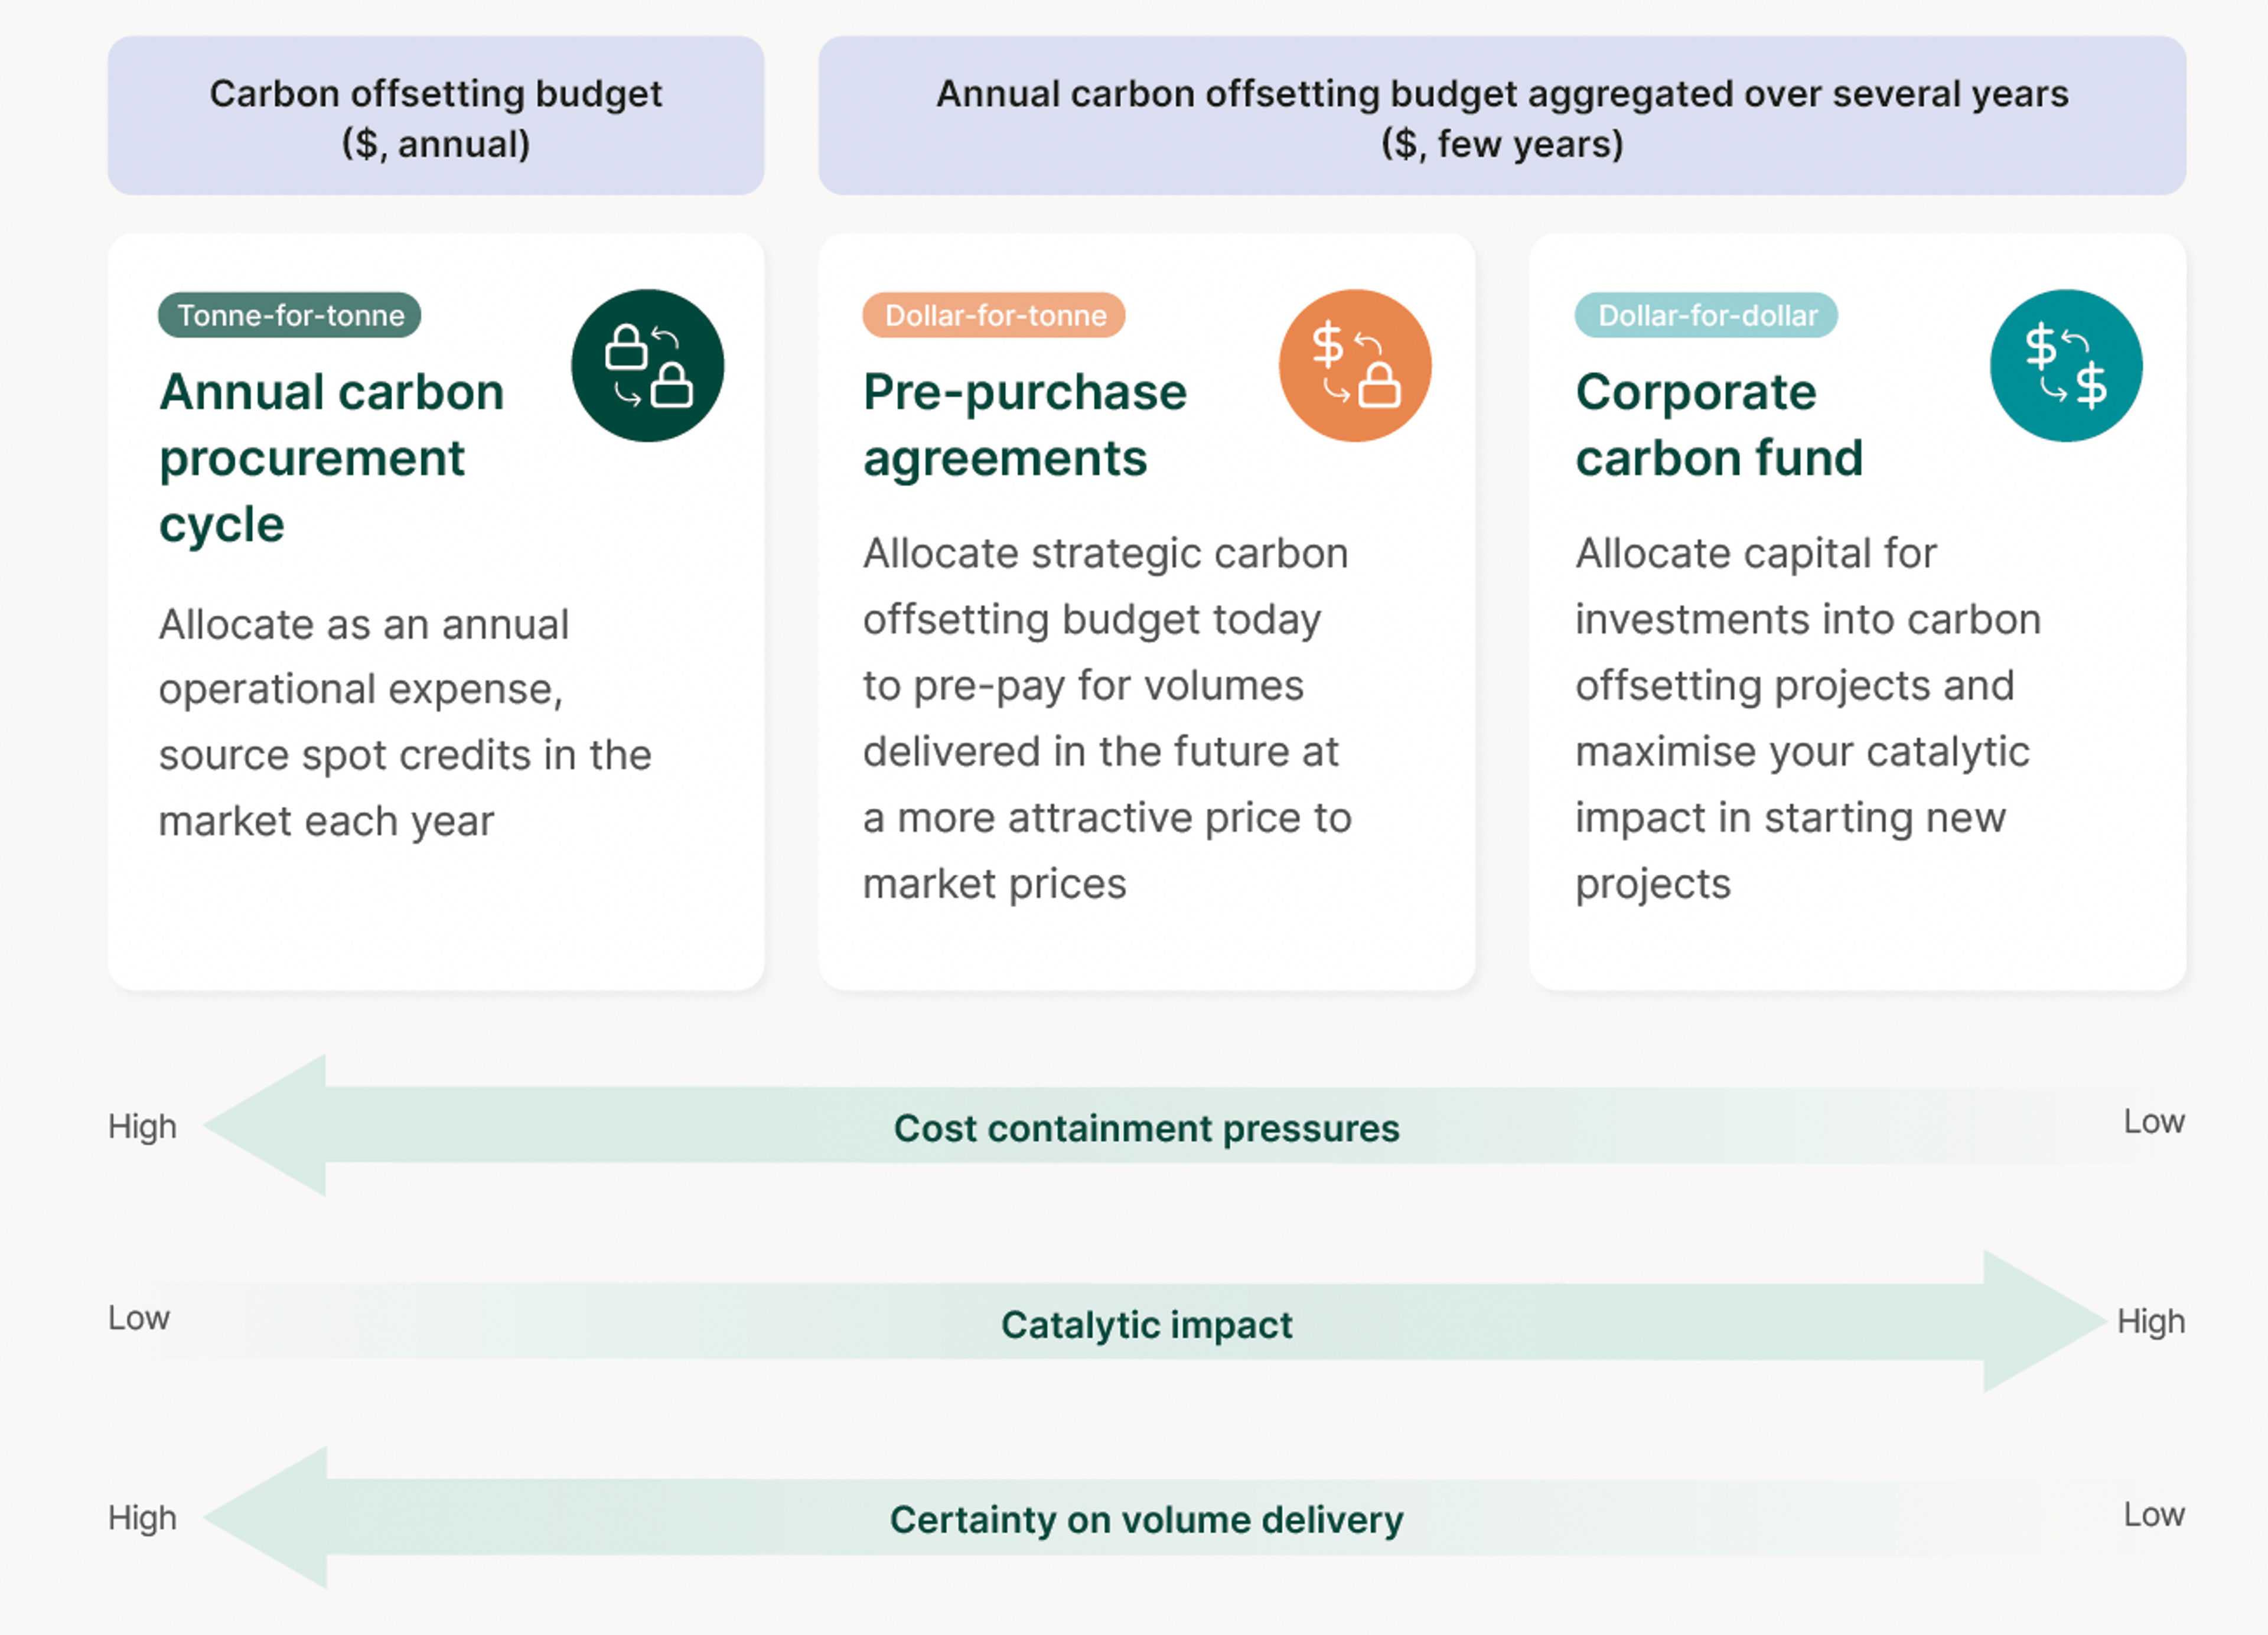The height and width of the screenshot is (1635, 2268).
Task: Select the Tonne-for-tonne tag
Action: [x=290, y=315]
